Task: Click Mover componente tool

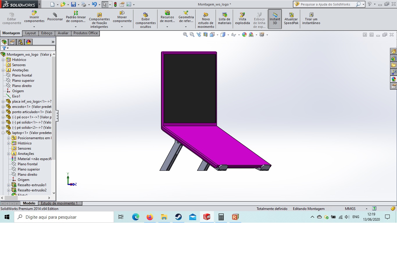Action: 122,17
